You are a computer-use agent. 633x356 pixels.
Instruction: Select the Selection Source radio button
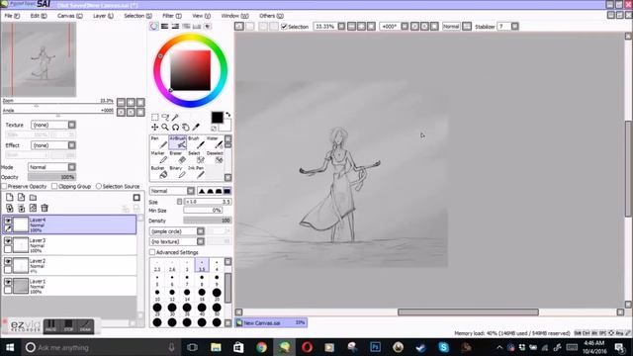pos(99,187)
